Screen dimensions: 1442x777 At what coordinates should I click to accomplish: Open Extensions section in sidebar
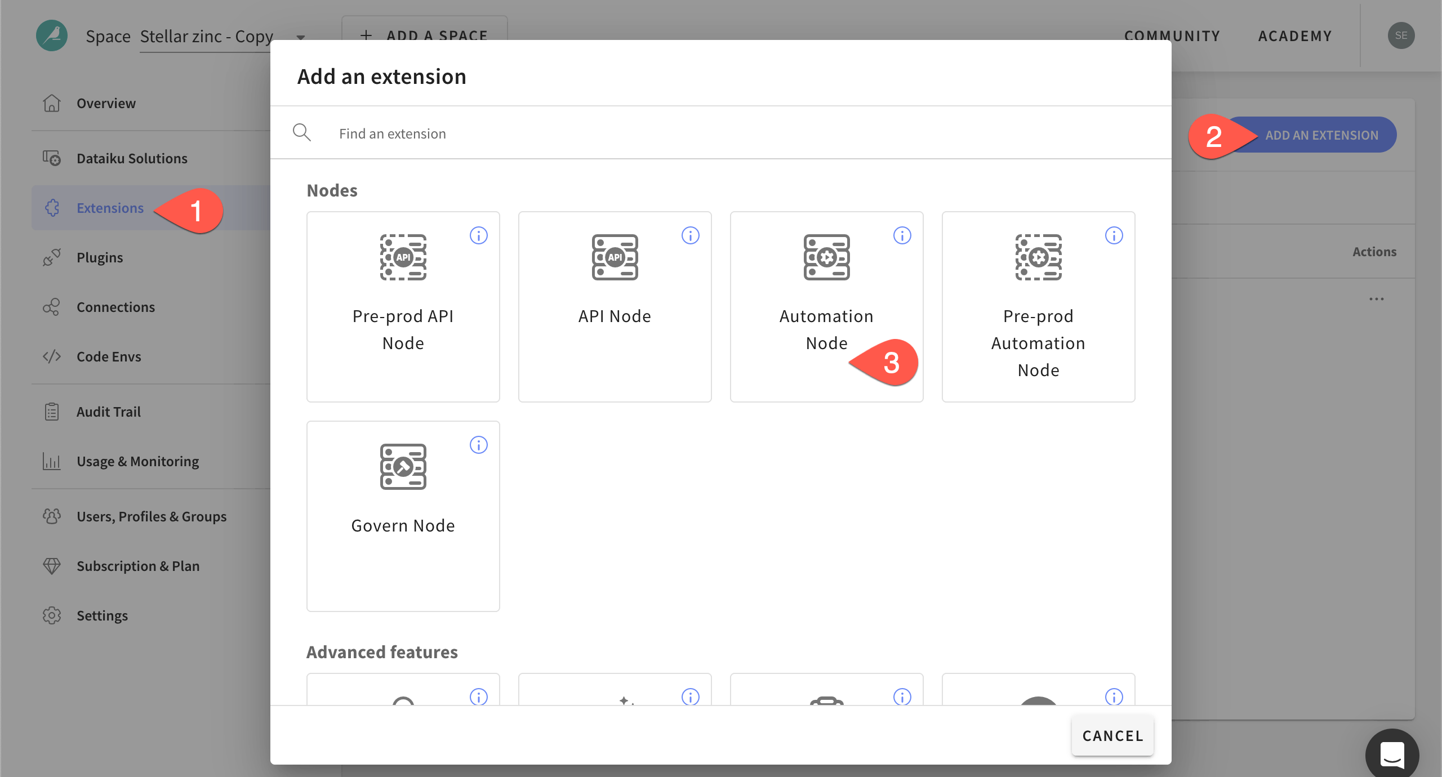tap(110, 207)
